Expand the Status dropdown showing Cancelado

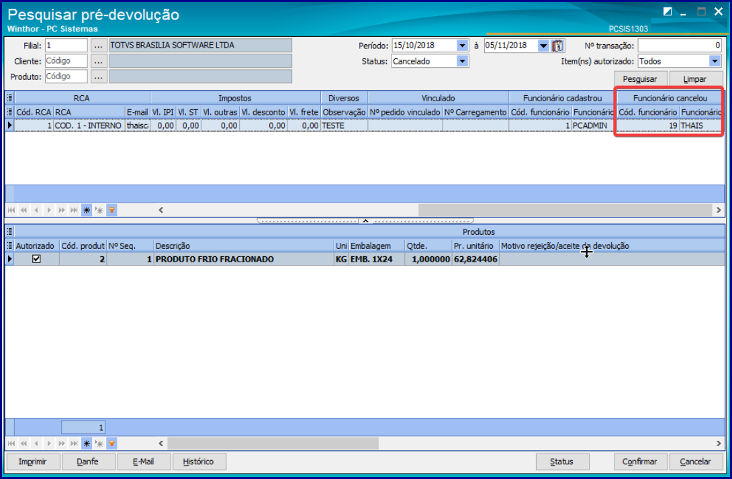(x=462, y=61)
